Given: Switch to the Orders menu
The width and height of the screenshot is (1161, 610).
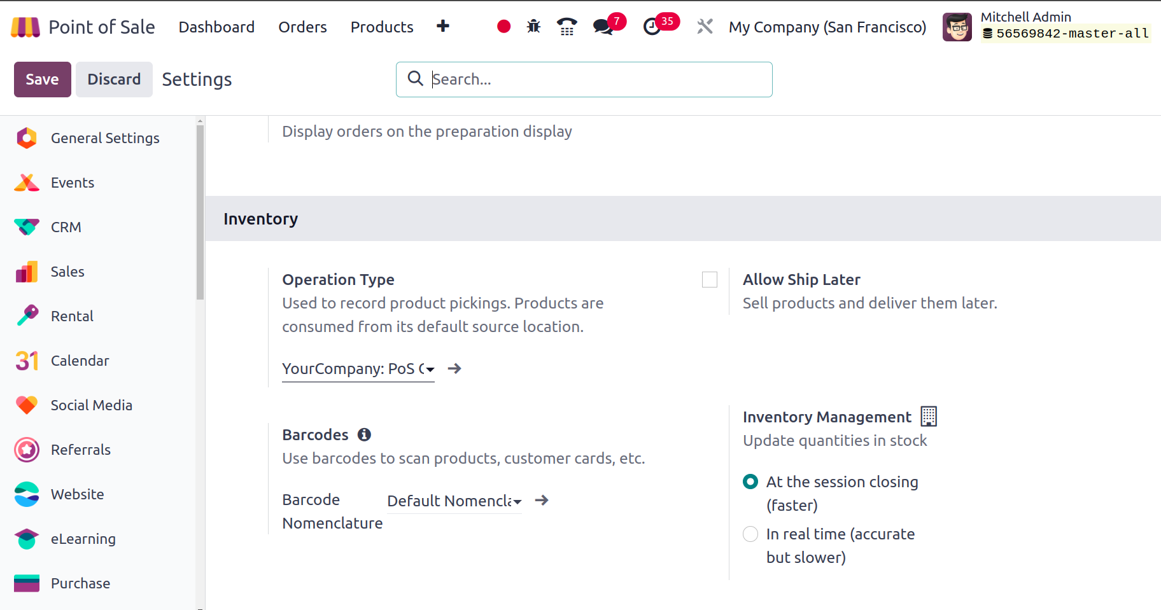Looking at the screenshot, I should point(302,27).
